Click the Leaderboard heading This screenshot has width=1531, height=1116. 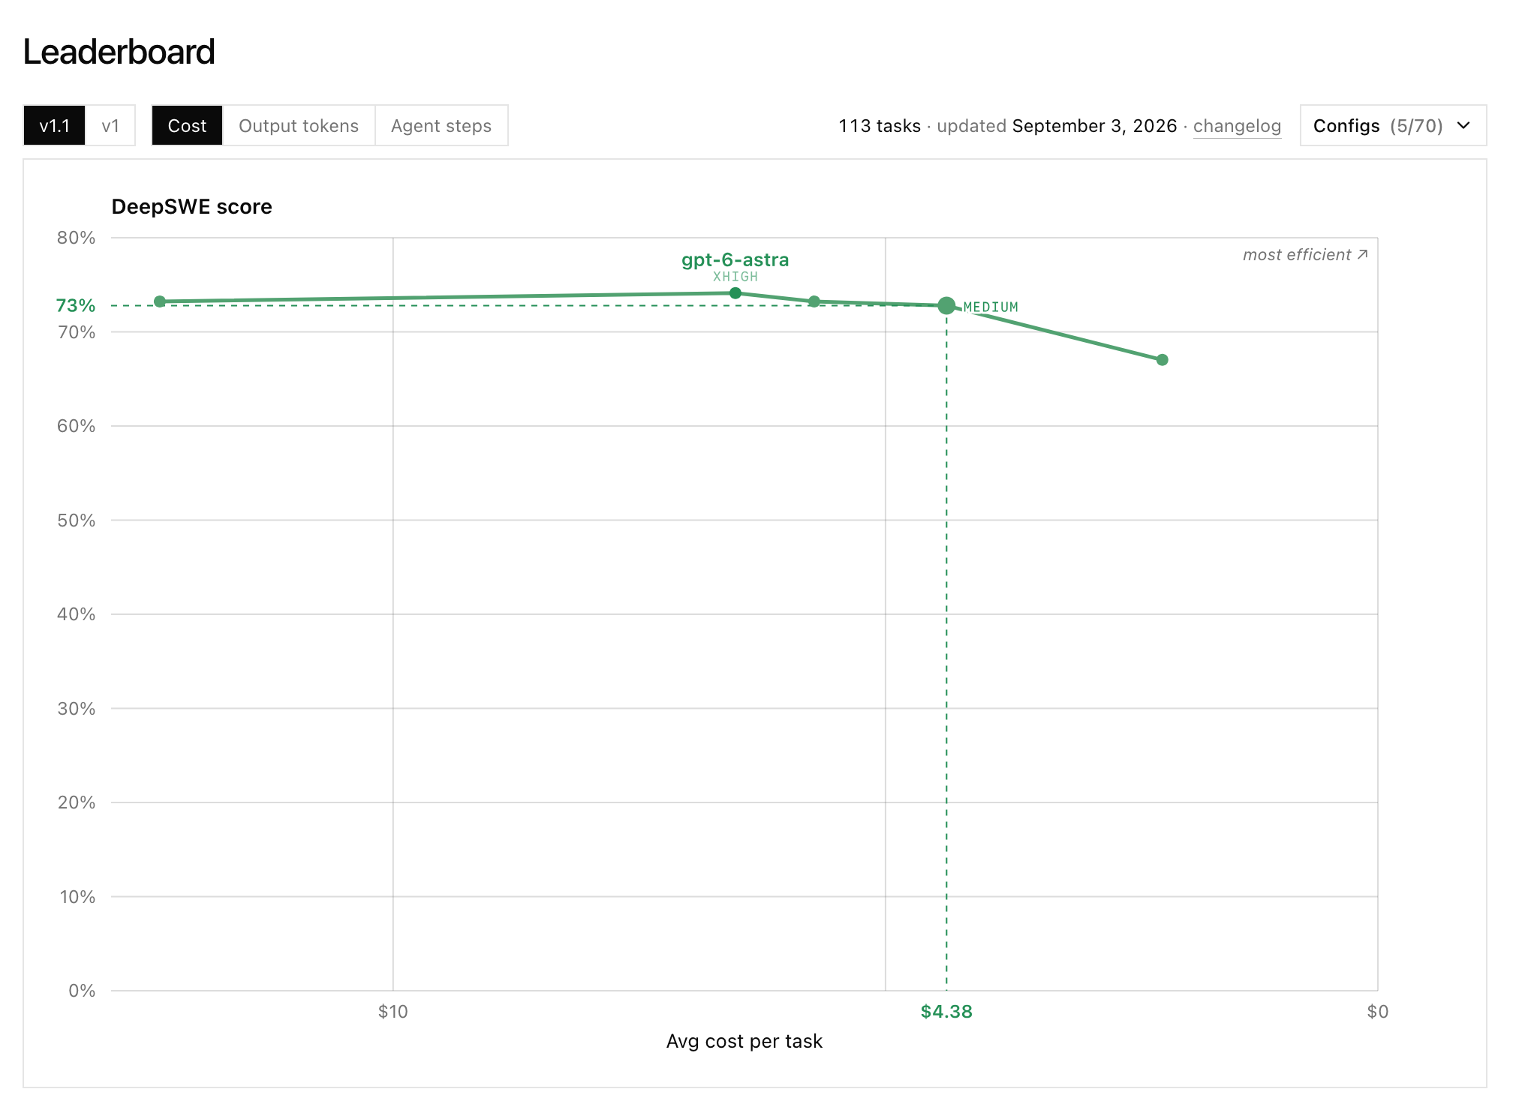(119, 52)
